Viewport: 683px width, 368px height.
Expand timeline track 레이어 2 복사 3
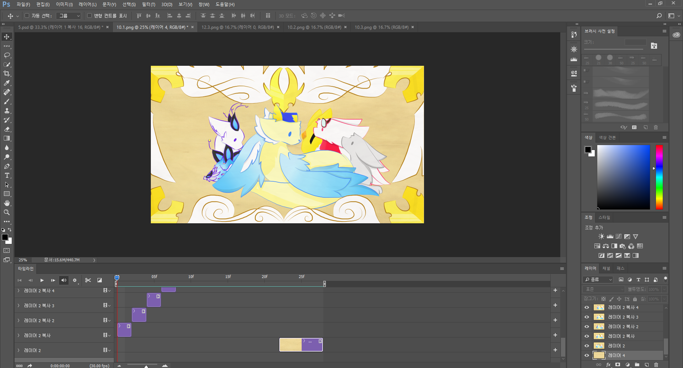click(x=18, y=305)
